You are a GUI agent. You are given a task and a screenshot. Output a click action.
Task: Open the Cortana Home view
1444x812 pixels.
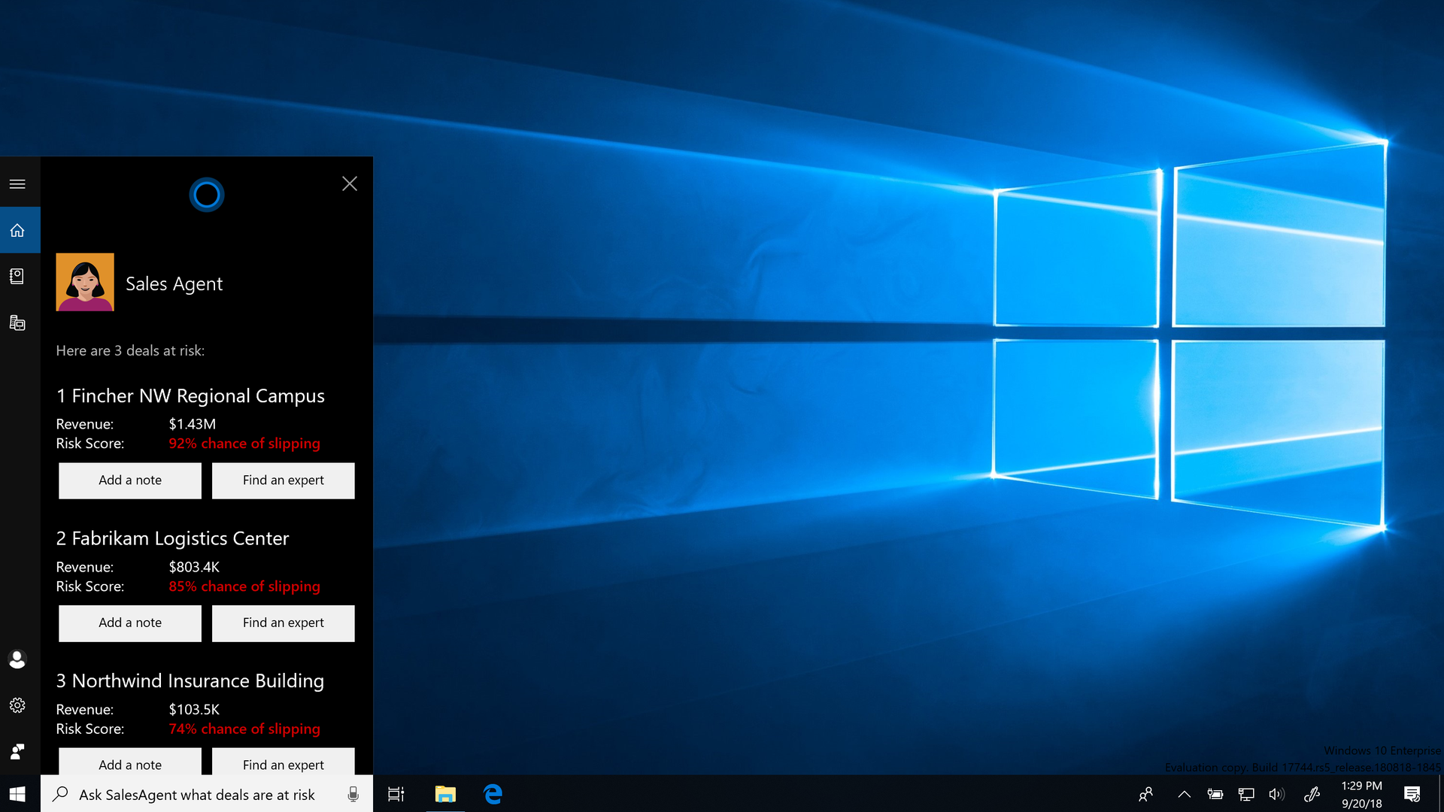[x=20, y=230]
